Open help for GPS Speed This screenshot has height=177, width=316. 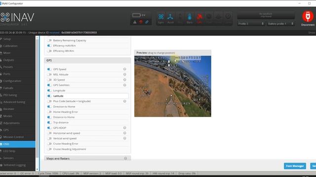click(x=125, y=69)
